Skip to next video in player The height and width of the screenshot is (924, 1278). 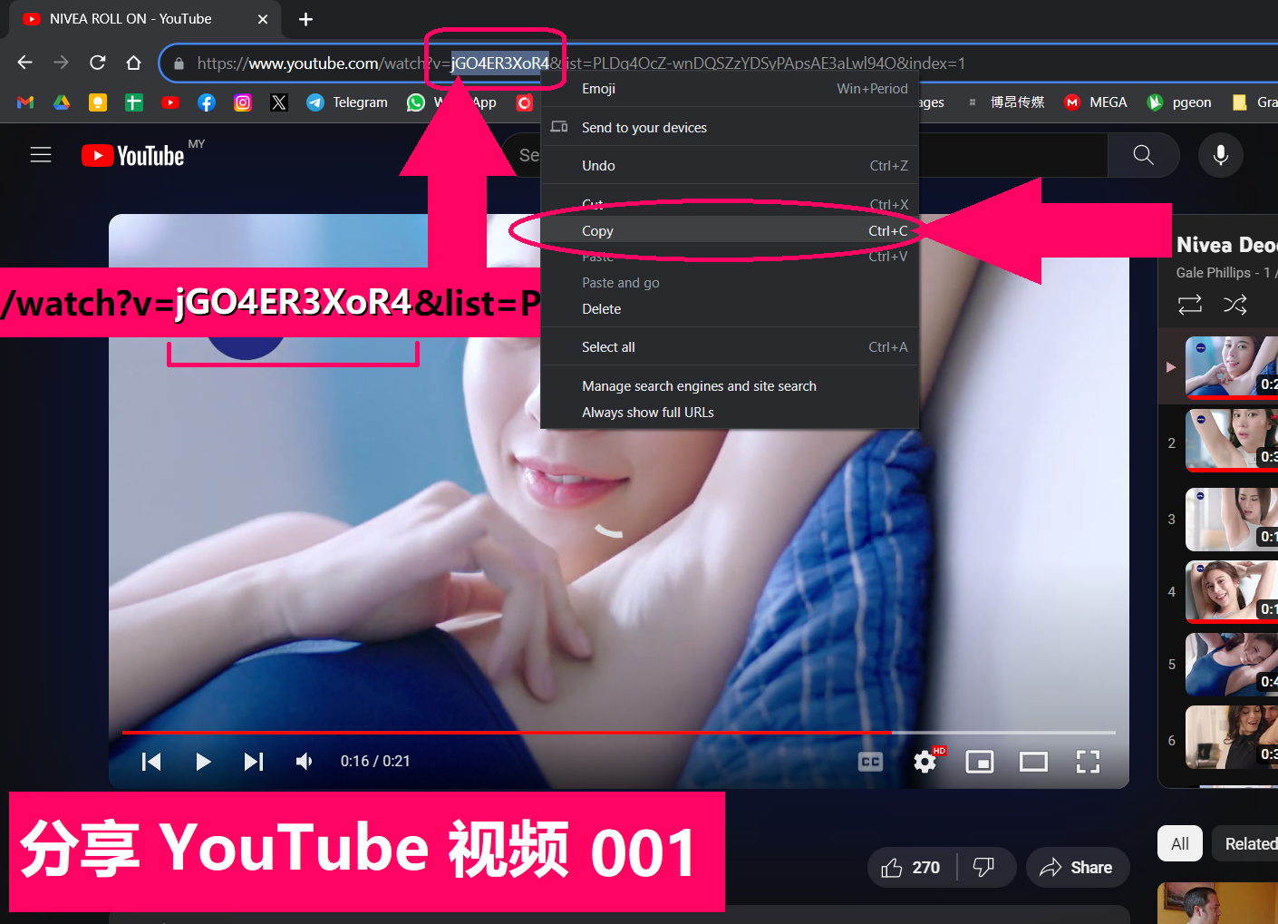pos(254,762)
